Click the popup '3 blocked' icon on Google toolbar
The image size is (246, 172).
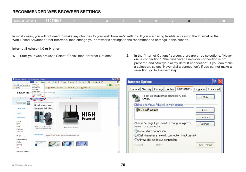coord(49,88)
